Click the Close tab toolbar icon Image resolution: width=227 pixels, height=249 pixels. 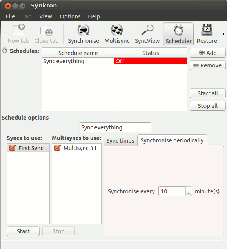pos(46,34)
